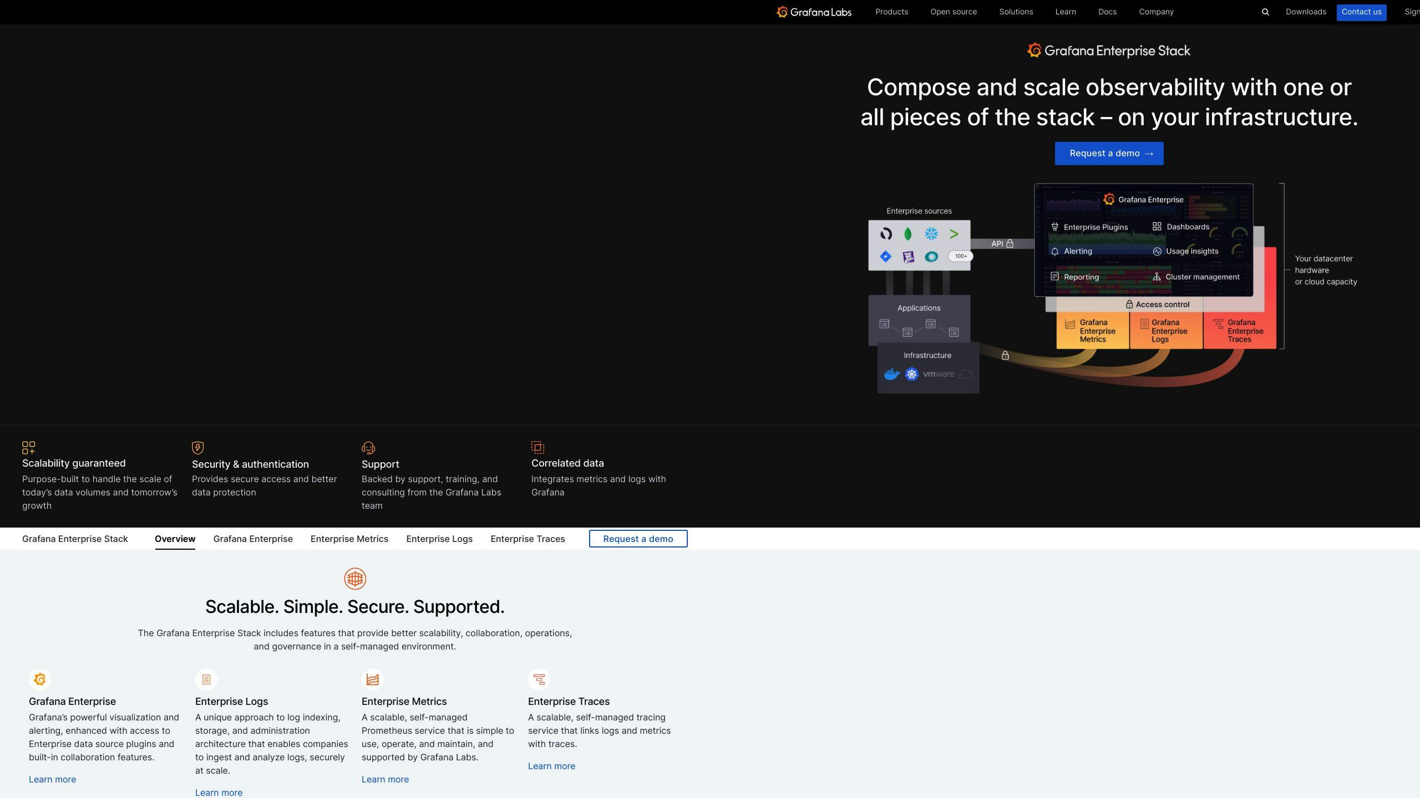Click the Scalability guaranteed grid icon
The image size is (1420, 798).
[x=29, y=447]
